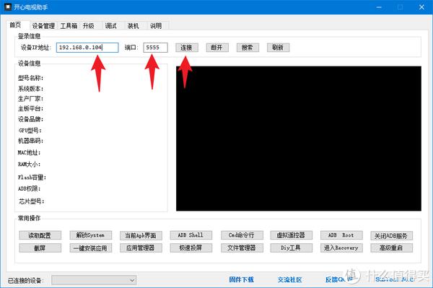Click the 连接 connect button
Screen dimensions: 433x288
[x=187, y=48]
